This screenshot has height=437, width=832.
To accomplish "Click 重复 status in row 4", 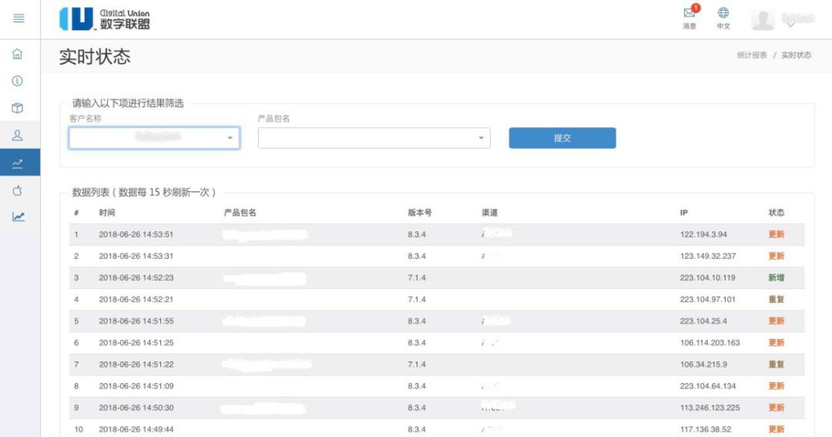I will pos(777,300).
